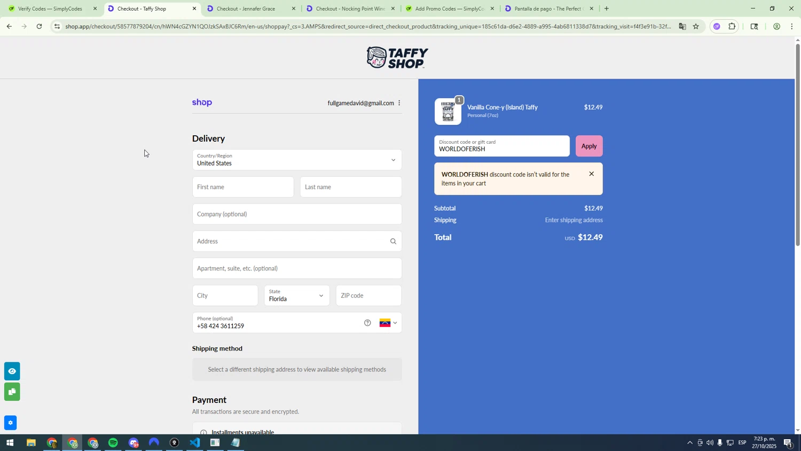Click the green copy icon on left edge

(12, 392)
